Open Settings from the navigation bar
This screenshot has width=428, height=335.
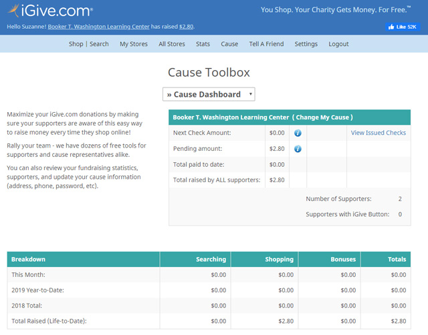pos(306,44)
